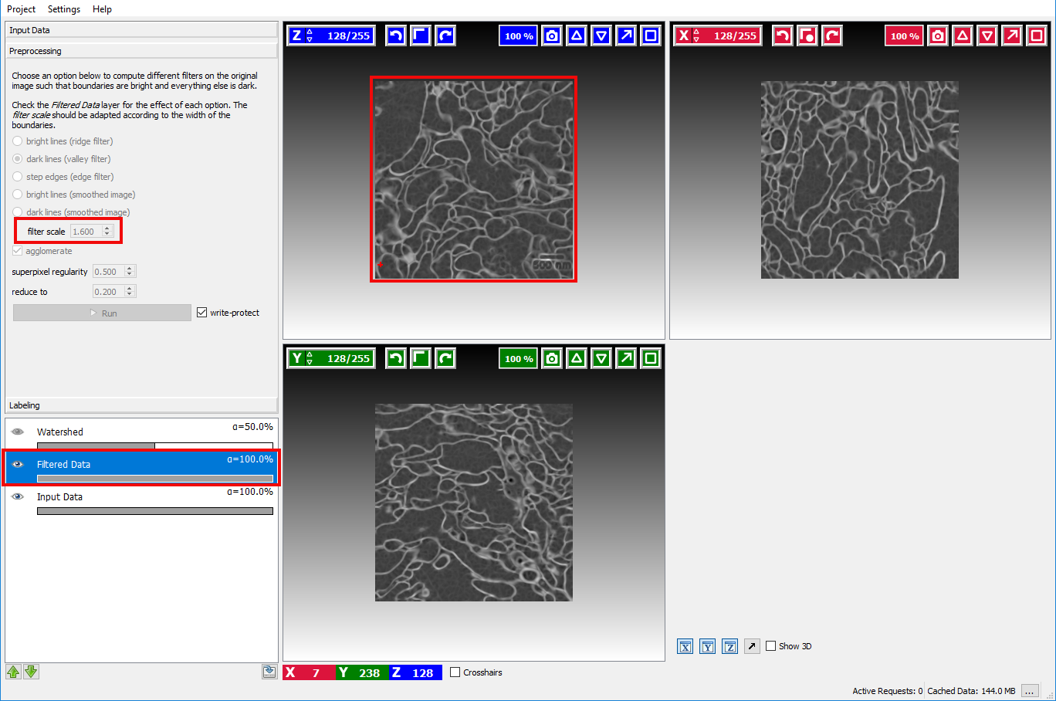Screen dimensions: 1056x701
Task: Enable the Crosshairs checkbox
Action: point(455,672)
